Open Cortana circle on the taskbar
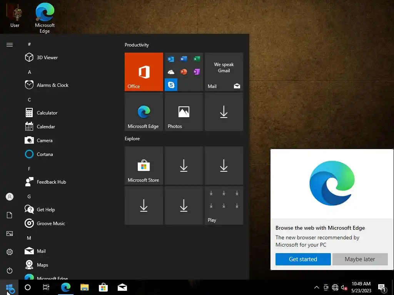 pos(28,287)
